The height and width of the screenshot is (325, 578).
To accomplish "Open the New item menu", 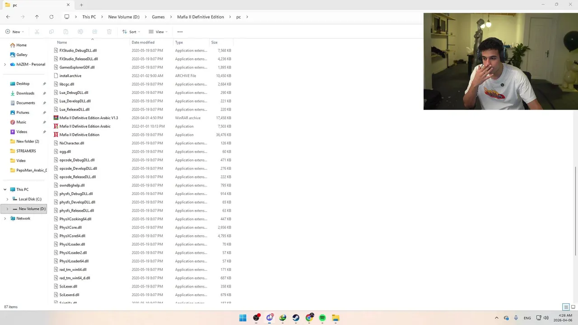I will (x=14, y=32).
